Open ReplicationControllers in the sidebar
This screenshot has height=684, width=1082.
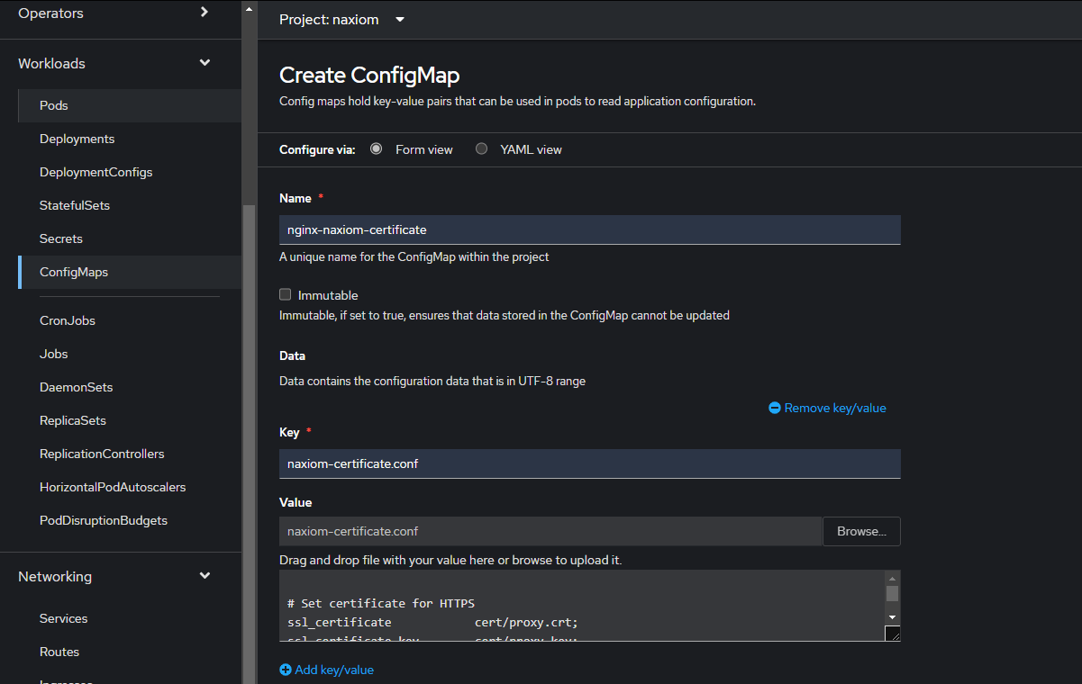(x=130, y=454)
